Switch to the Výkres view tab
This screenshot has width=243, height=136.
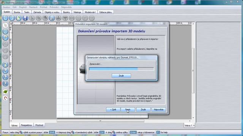click(14, 125)
